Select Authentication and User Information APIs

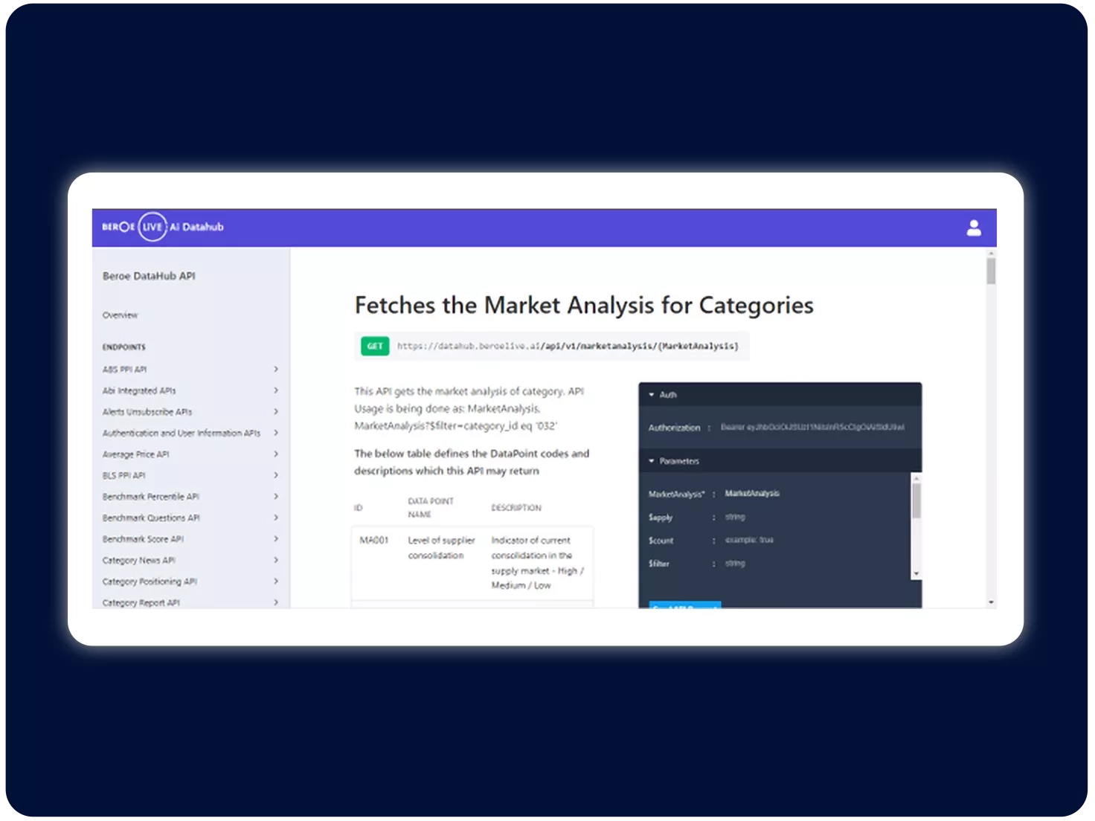182,433
